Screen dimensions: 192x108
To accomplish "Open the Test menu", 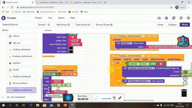I will click(x=50, y=18).
